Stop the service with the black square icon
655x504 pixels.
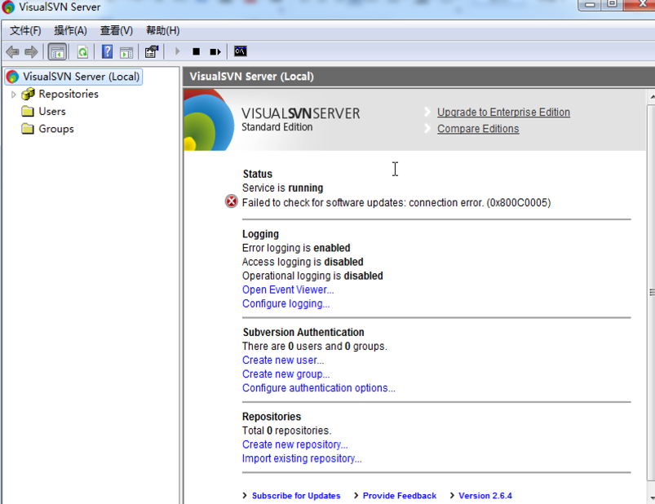coord(197,51)
